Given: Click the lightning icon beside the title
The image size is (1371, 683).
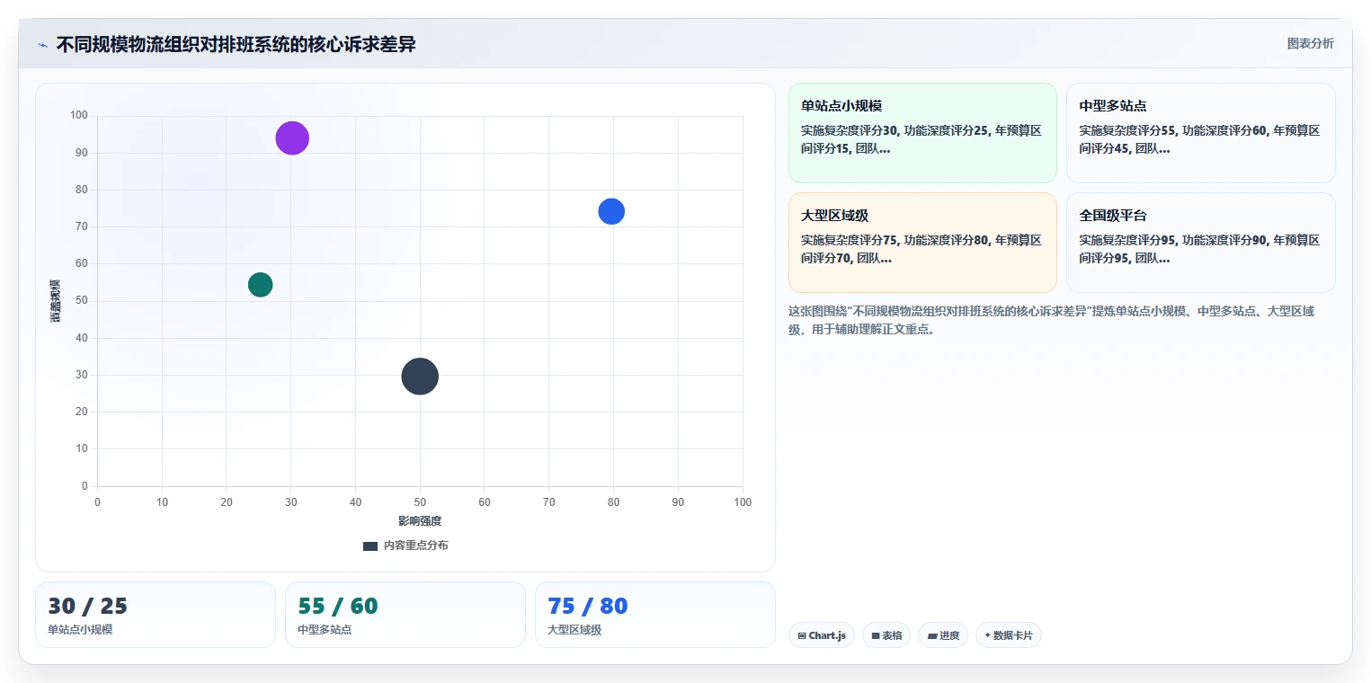Looking at the screenshot, I should pos(43,45).
